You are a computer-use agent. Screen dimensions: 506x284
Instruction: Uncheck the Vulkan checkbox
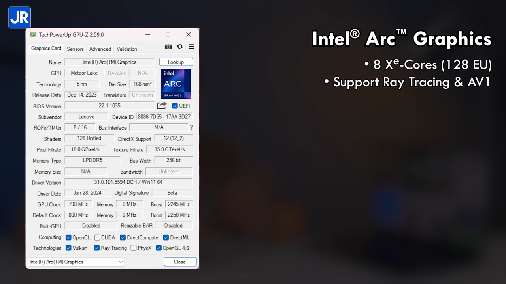coord(68,248)
